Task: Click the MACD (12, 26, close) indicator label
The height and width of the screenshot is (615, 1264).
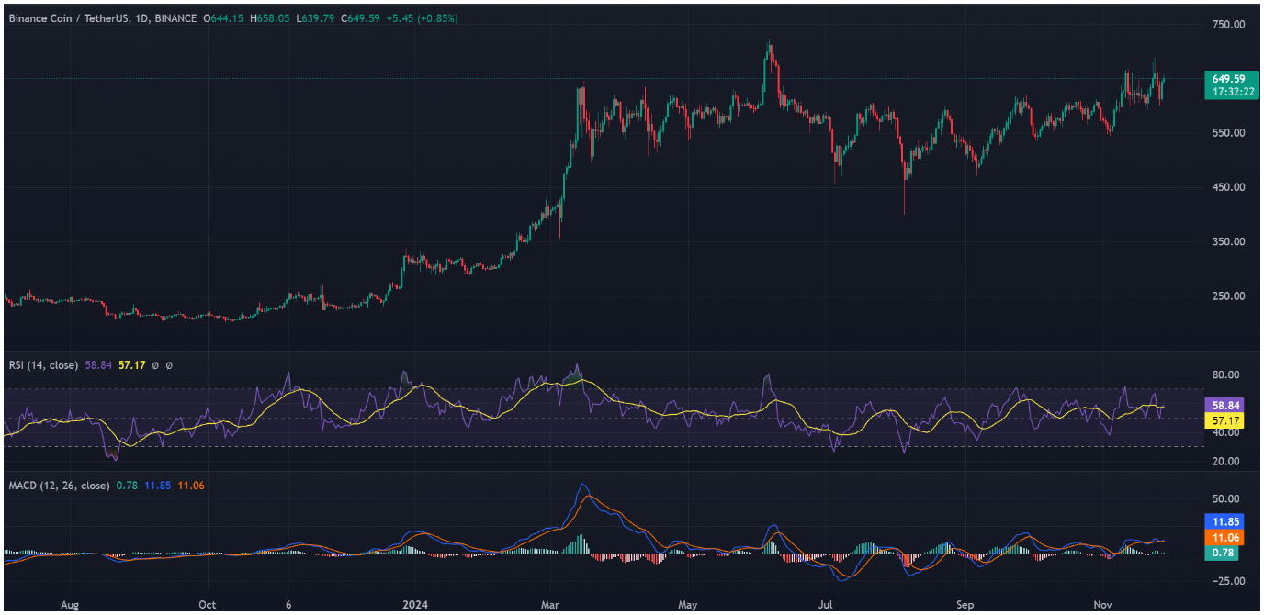Action: click(53, 486)
